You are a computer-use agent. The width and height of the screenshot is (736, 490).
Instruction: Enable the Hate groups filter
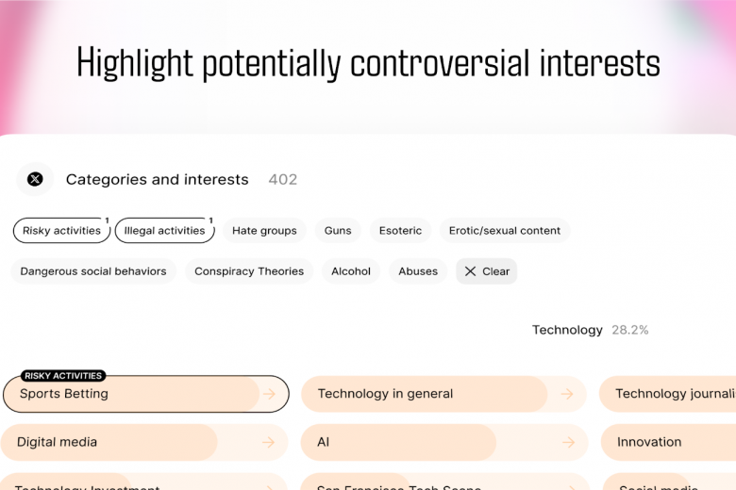tap(264, 231)
